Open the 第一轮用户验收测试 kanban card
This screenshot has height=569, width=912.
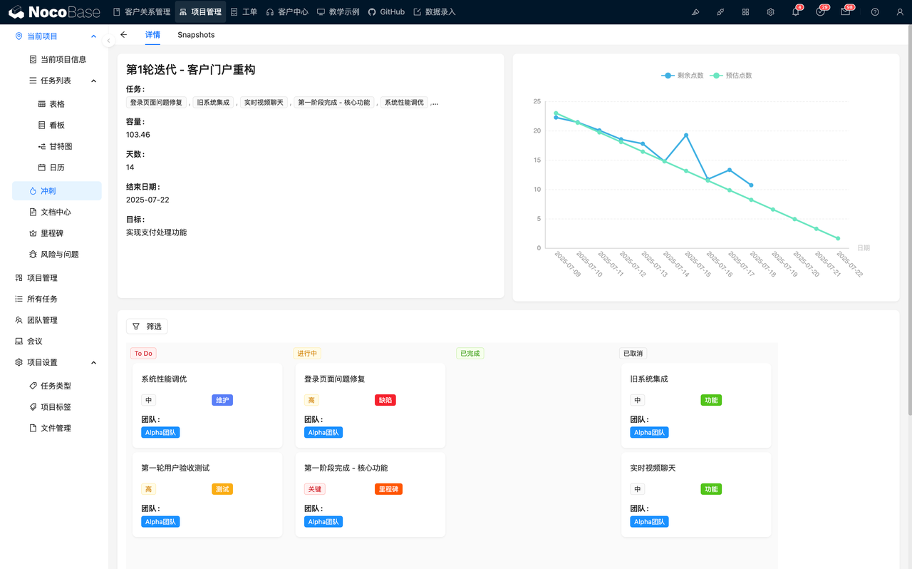coord(207,495)
